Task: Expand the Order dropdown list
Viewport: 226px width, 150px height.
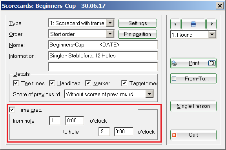Action: coord(110,34)
